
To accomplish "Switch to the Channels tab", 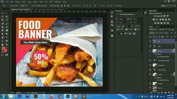I will [x=157, y=27].
